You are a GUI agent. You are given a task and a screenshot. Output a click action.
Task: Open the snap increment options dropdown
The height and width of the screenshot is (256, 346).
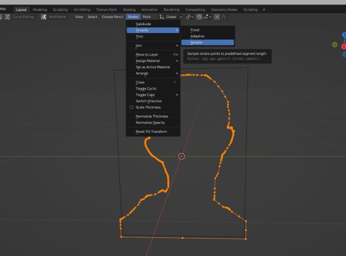click(207, 16)
